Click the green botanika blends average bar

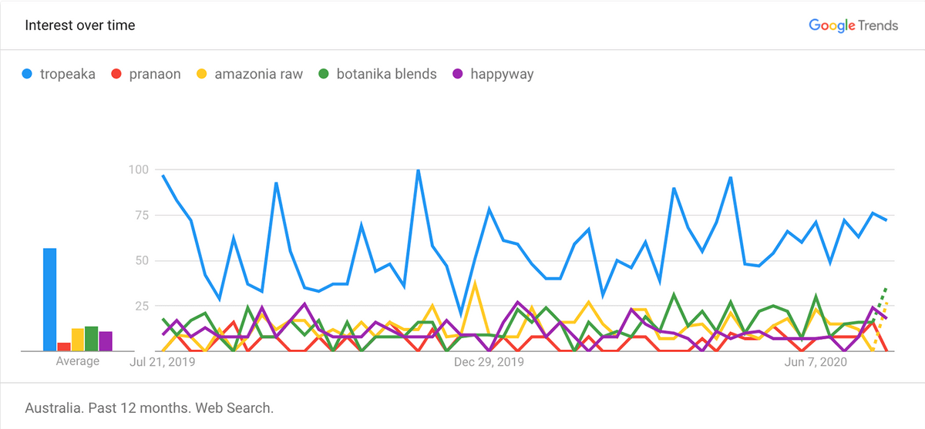92,339
